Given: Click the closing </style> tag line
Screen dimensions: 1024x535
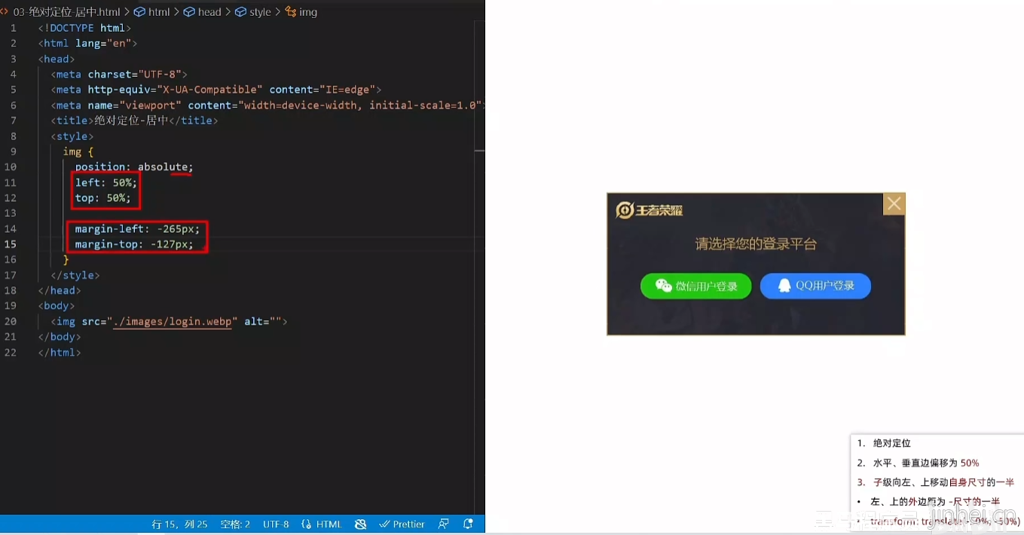Looking at the screenshot, I should pyautogui.click(x=75, y=275).
